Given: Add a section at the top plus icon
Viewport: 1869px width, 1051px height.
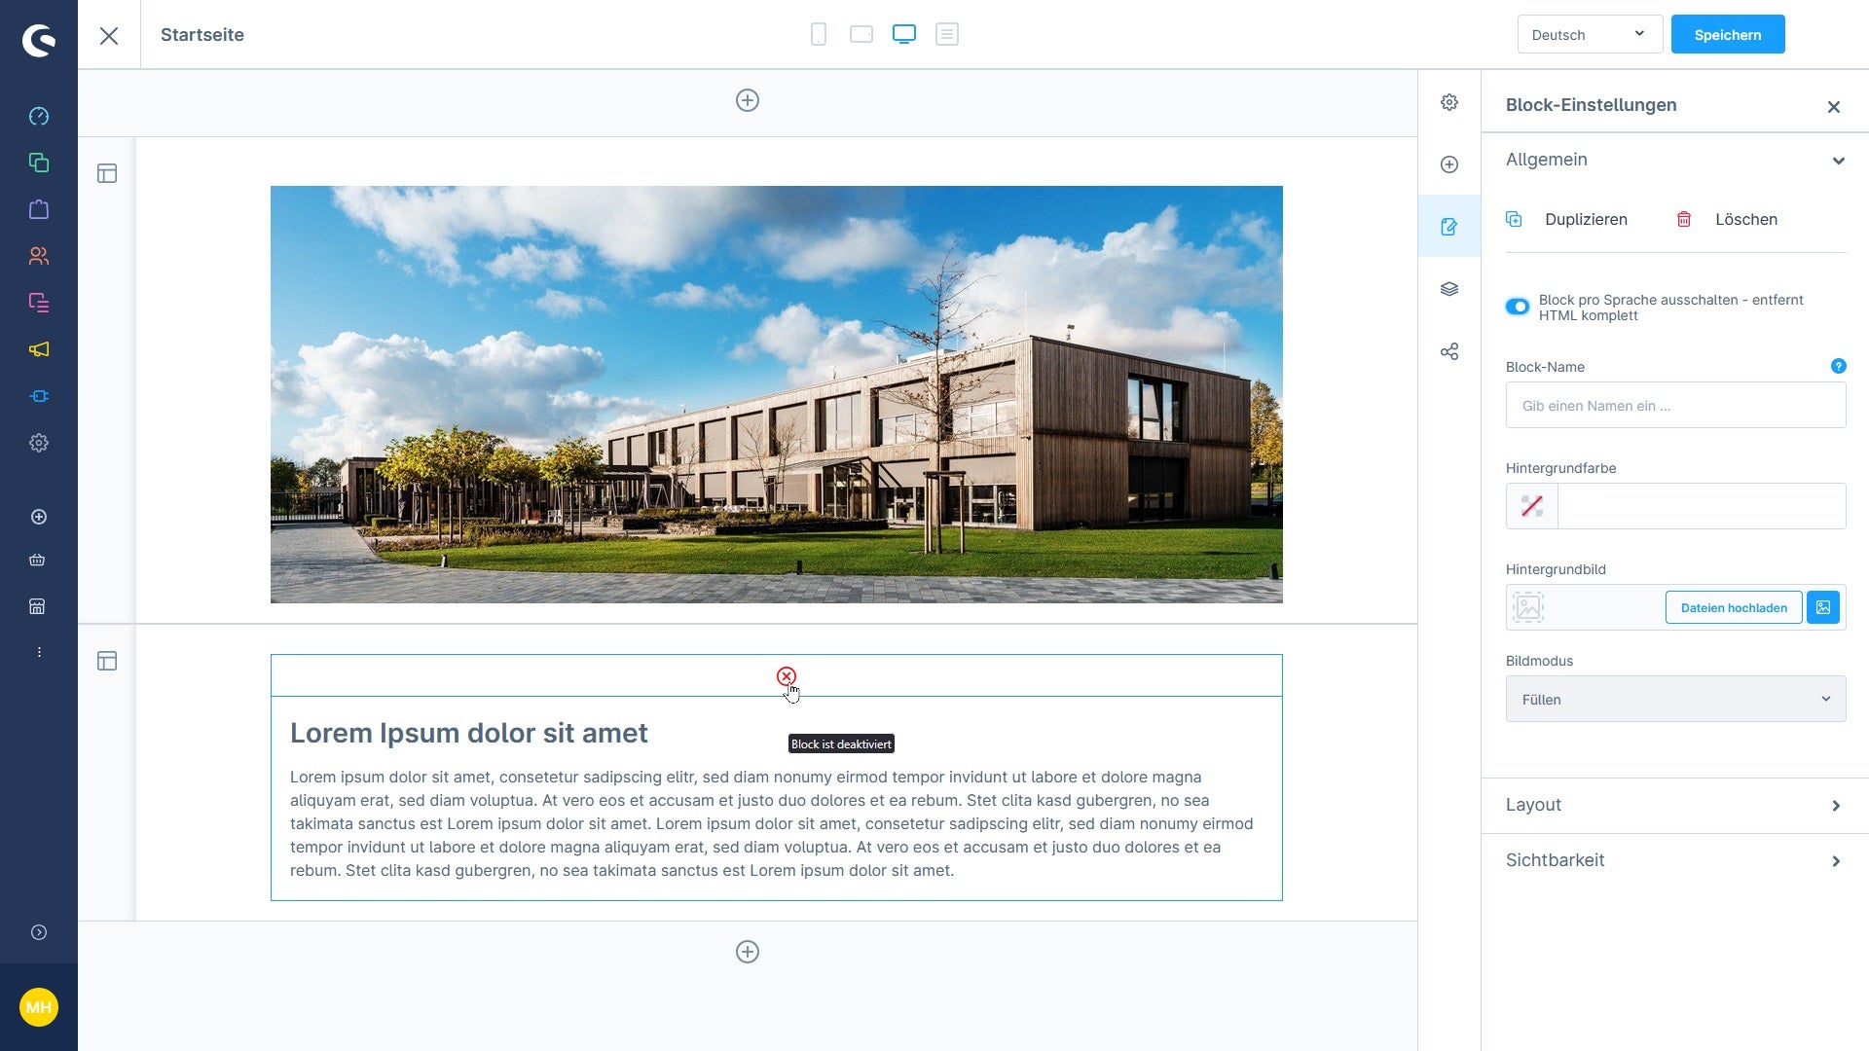Looking at the screenshot, I should pos(748,100).
